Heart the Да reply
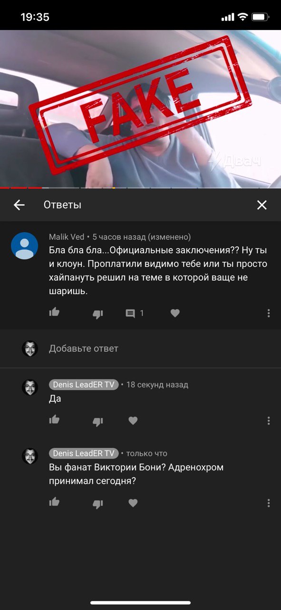The height and width of the screenshot is (610, 281). point(133,421)
